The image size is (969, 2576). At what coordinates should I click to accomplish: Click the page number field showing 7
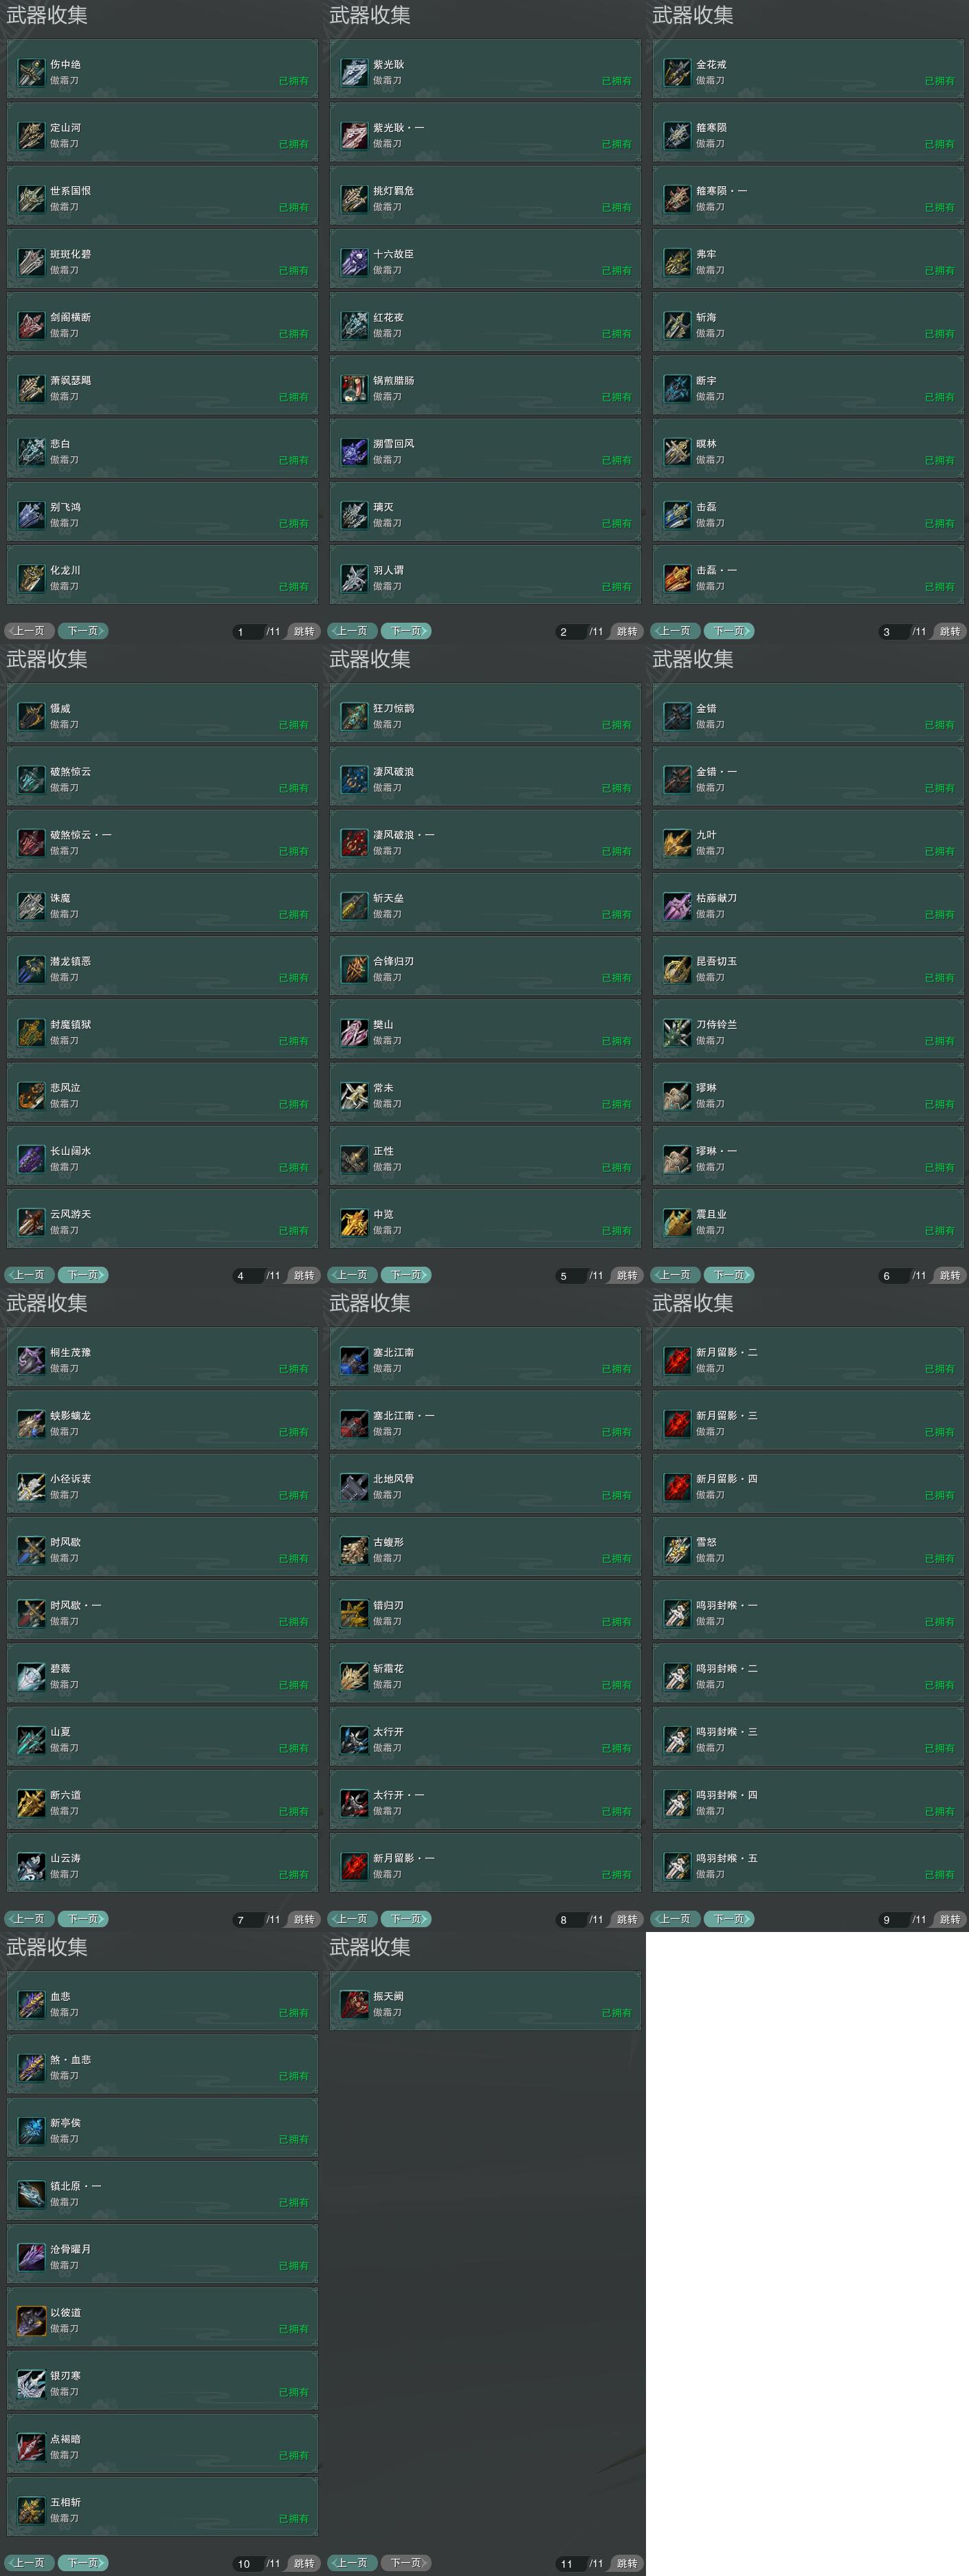(x=247, y=1920)
